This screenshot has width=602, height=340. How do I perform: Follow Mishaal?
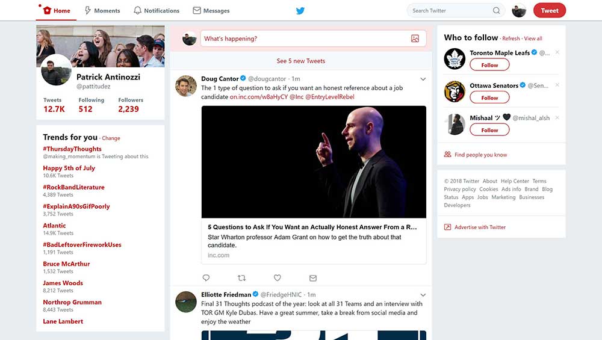489,130
